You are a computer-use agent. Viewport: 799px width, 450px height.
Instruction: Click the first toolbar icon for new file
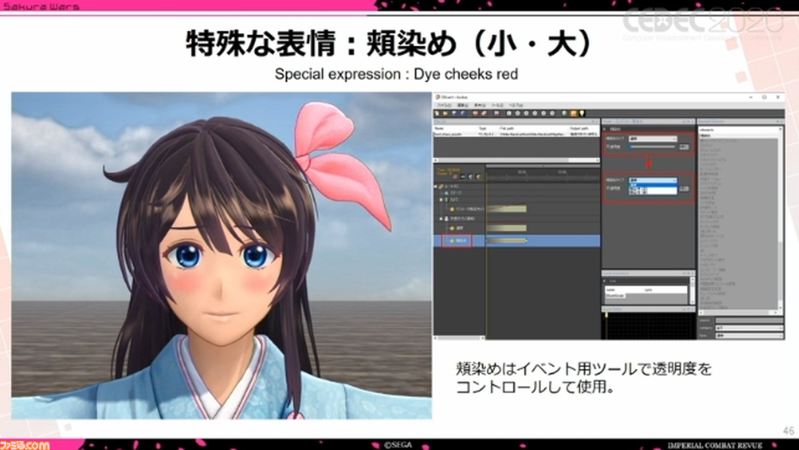438,114
